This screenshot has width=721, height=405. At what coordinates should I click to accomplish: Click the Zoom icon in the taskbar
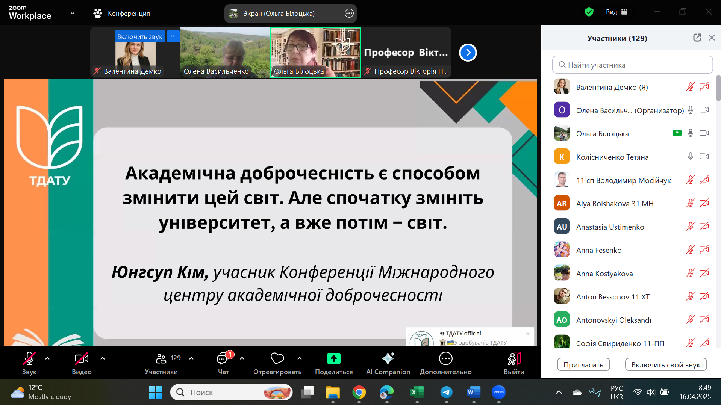pyautogui.click(x=499, y=393)
